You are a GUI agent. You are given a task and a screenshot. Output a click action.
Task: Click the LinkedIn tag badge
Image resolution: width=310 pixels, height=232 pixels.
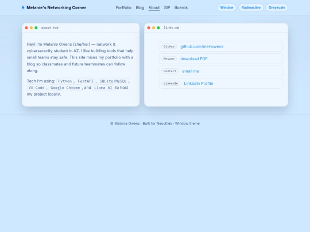point(171,84)
